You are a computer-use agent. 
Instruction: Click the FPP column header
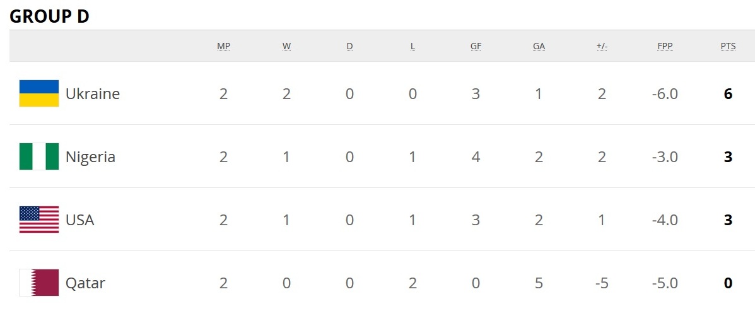pos(665,46)
